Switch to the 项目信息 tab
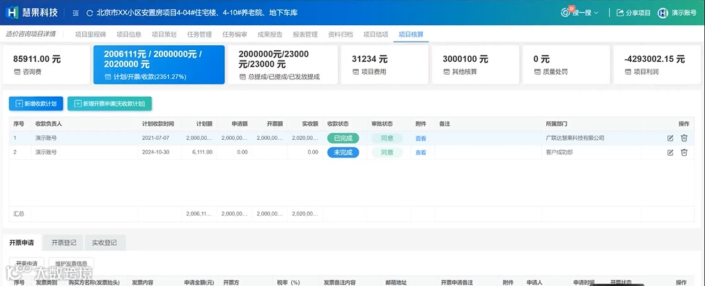The width and height of the screenshot is (705, 286). (129, 34)
